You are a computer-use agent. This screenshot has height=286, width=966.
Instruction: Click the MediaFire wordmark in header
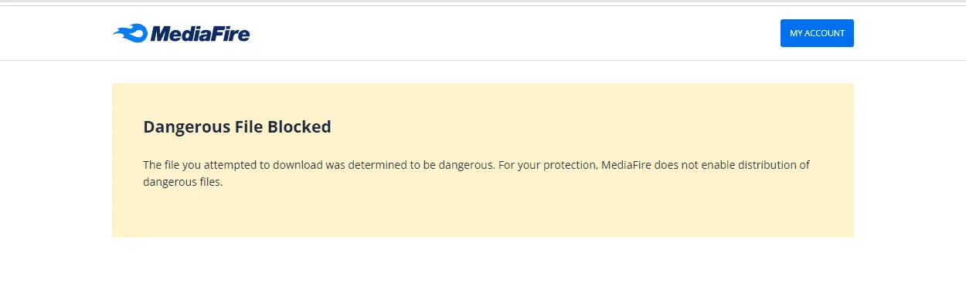(x=199, y=33)
